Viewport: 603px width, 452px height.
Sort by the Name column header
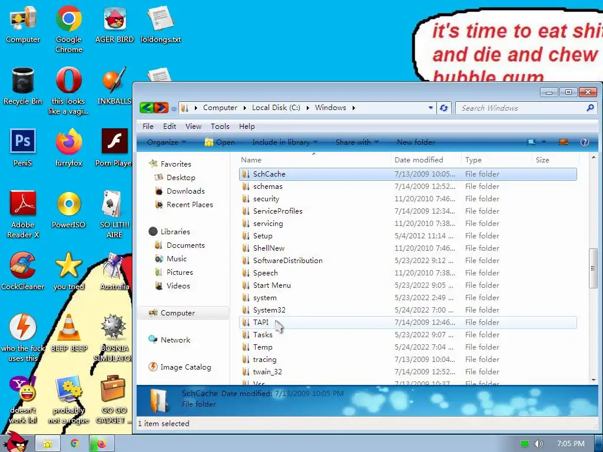(x=314, y=160)
